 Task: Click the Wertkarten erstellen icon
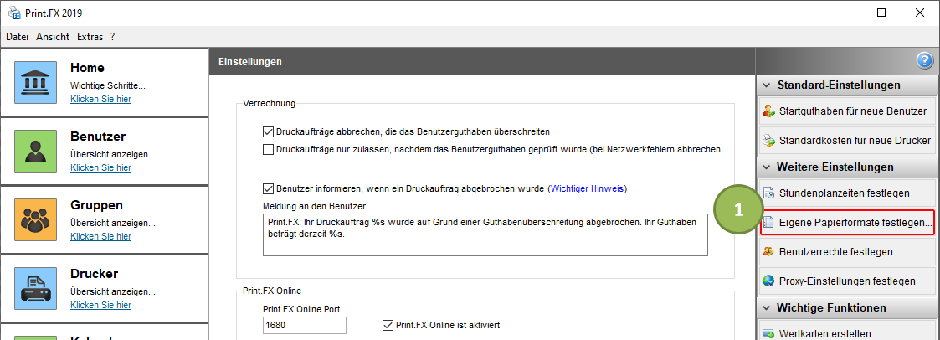coord(768,334)
